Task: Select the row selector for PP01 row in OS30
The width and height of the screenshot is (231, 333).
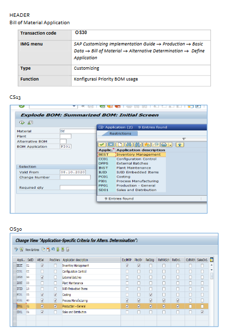Action: pos(15,306)
